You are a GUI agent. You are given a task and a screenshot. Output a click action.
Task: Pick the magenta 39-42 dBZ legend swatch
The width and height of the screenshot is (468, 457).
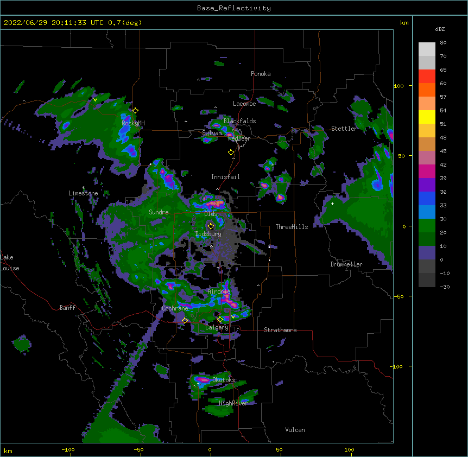427,171
